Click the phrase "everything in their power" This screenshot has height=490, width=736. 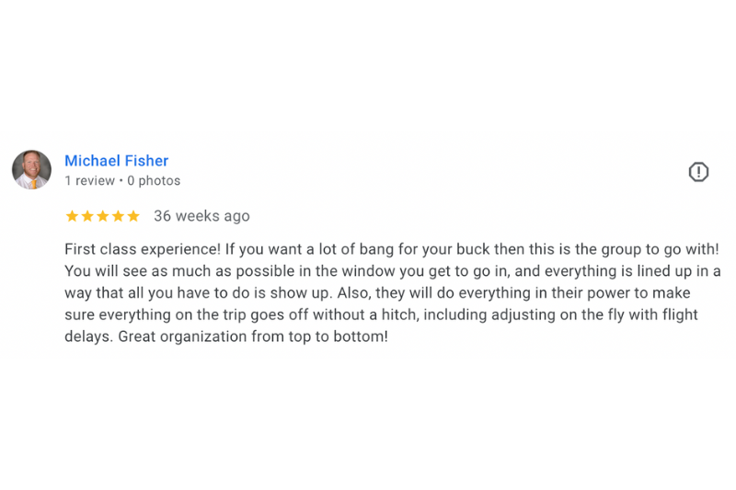pyautogui.click(x=563, y=292)
